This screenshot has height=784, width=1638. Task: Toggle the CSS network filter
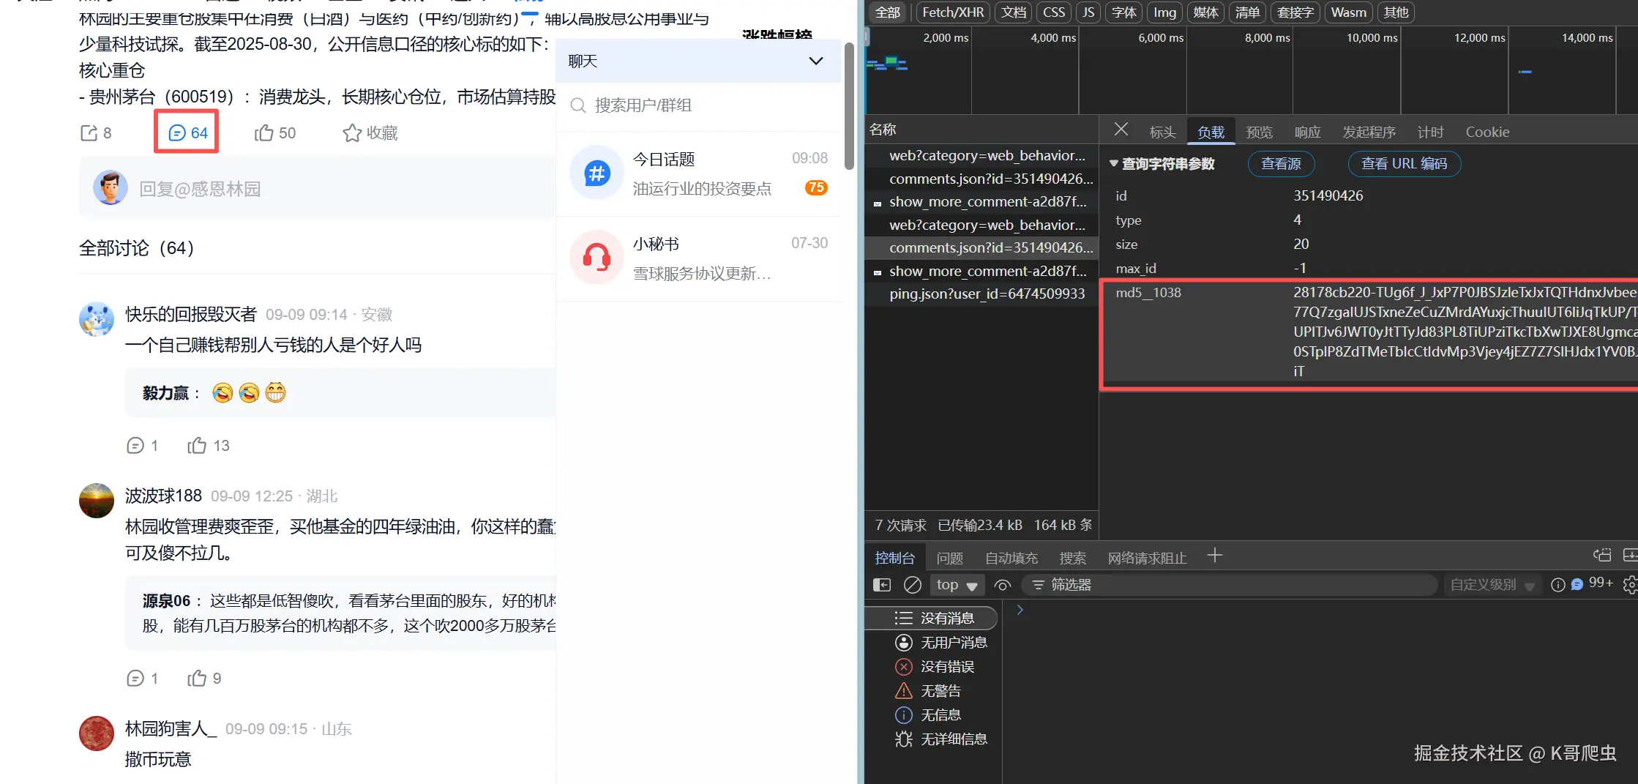pos(1054,12)
